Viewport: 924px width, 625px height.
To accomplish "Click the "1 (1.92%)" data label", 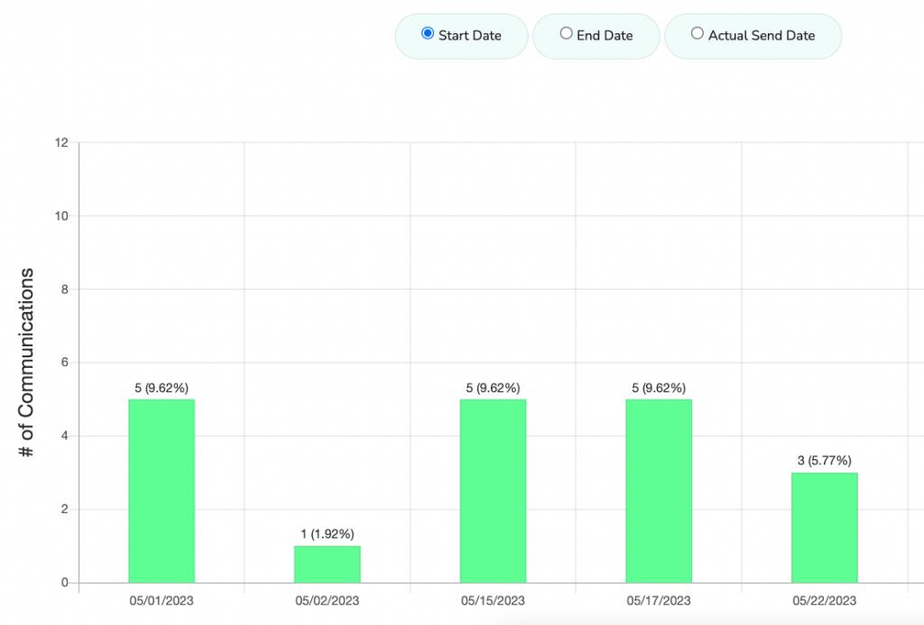I will [327, 534].
